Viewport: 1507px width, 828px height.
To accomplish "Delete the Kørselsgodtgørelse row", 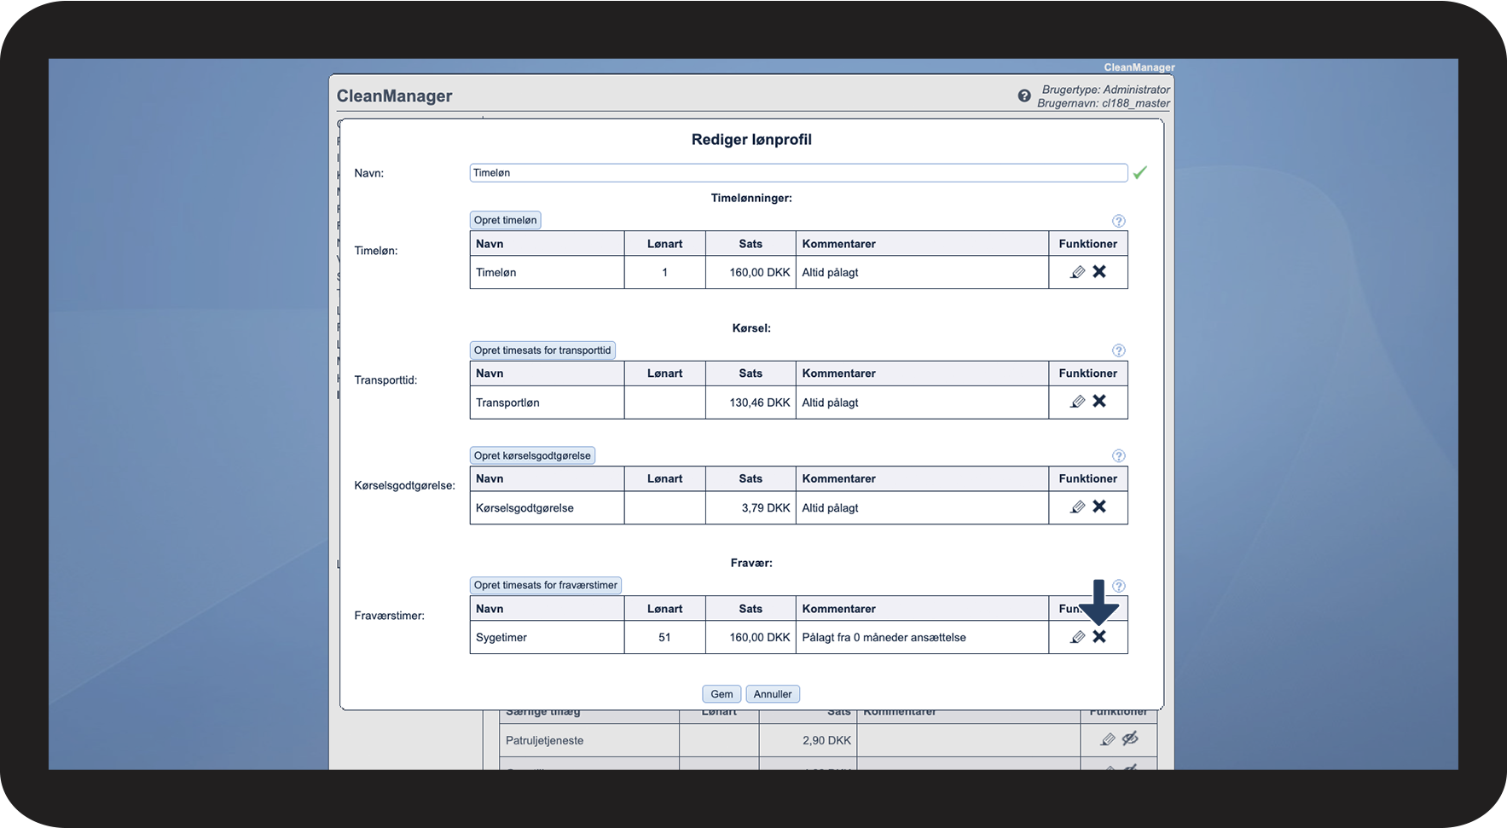I will [1099, 507].
